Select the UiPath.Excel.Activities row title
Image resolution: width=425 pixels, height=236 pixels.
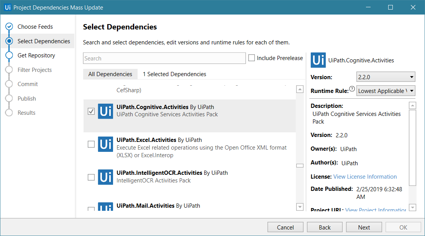[146, 140]
